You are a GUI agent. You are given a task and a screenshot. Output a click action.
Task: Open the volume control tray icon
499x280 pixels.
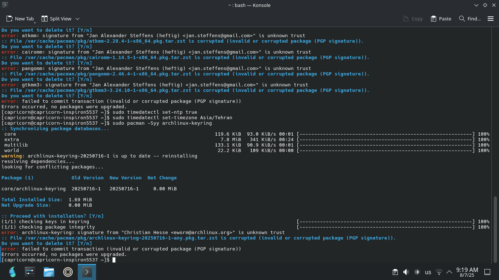click(x=406, y=272)
